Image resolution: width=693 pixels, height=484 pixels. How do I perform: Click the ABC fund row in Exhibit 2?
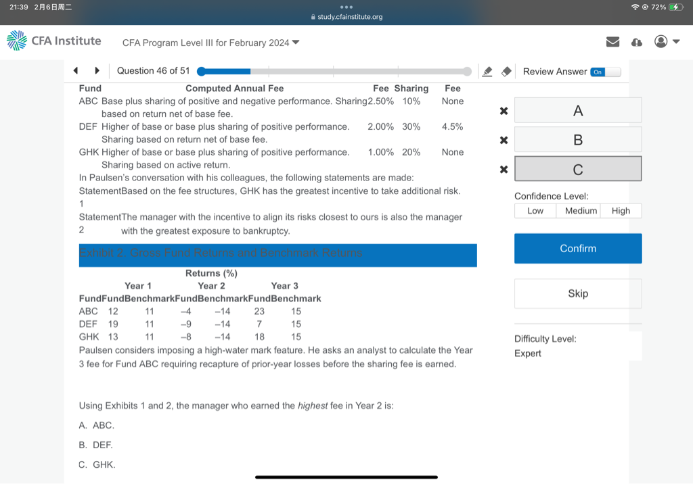190,312
